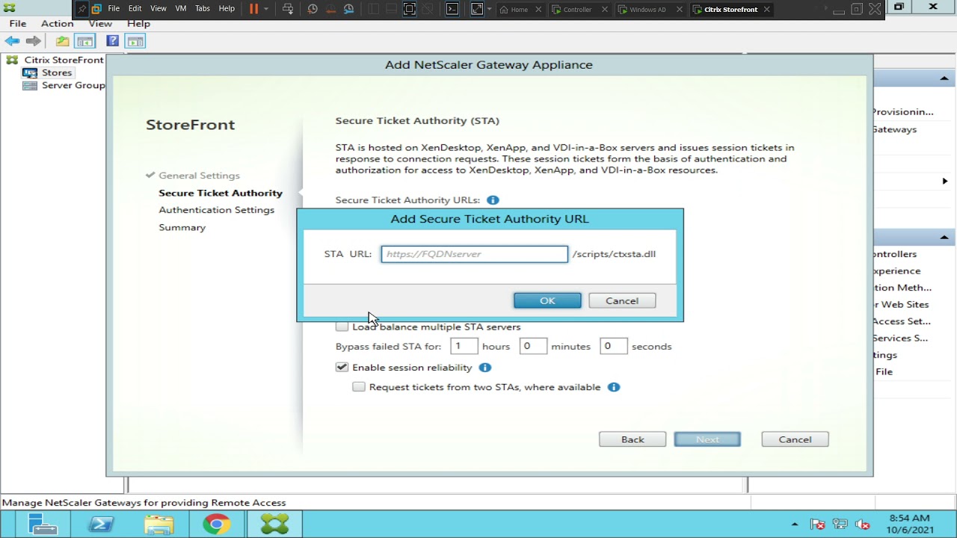957x538 pixels.
Task: Select the Server Group tree node
Action: coord(73,85)
